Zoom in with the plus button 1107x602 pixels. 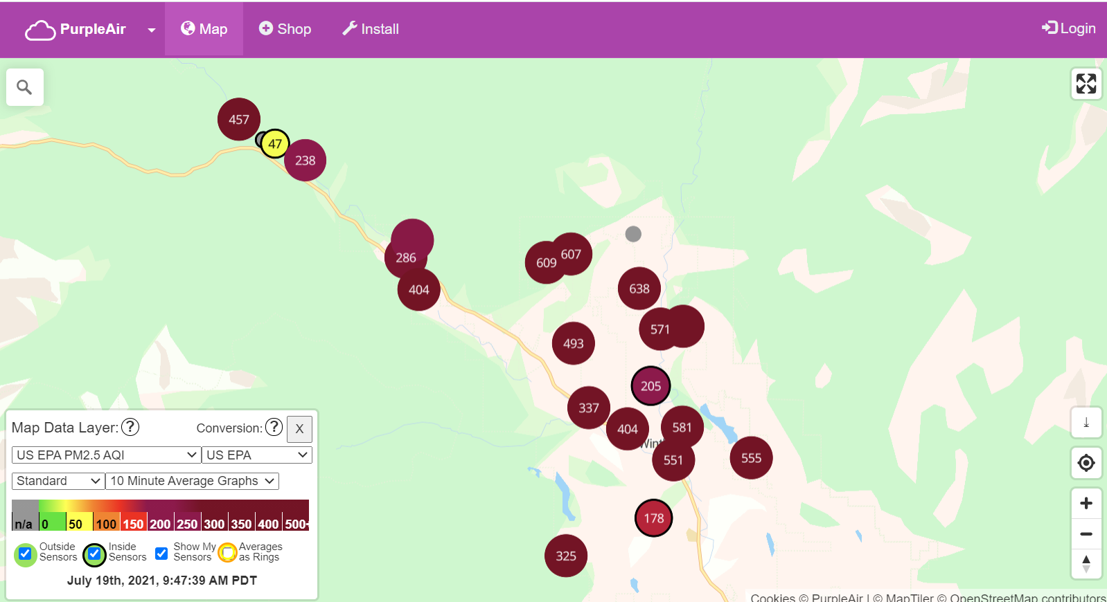tap(1086, 503)
